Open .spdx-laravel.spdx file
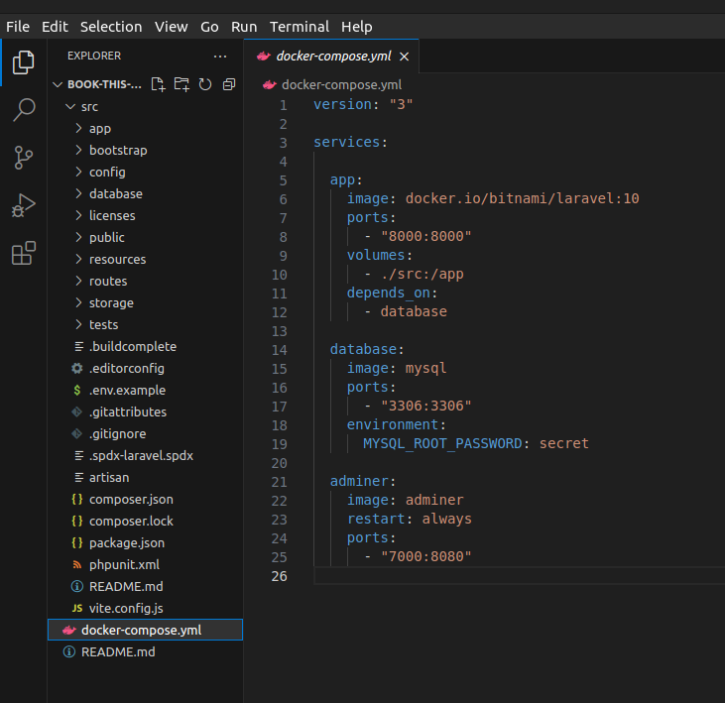The height and width of the screenshot is (703, 725). pos(145,456)
